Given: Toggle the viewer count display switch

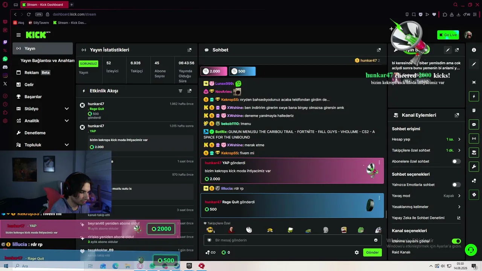Looking at the screenshot, I should pyautogui.click(x=456, y=241).
